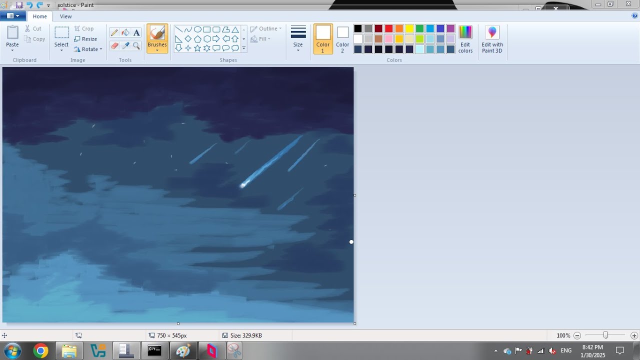The image size is (640, 360).
Task: Click the Resize button
Action: point(85,39)
